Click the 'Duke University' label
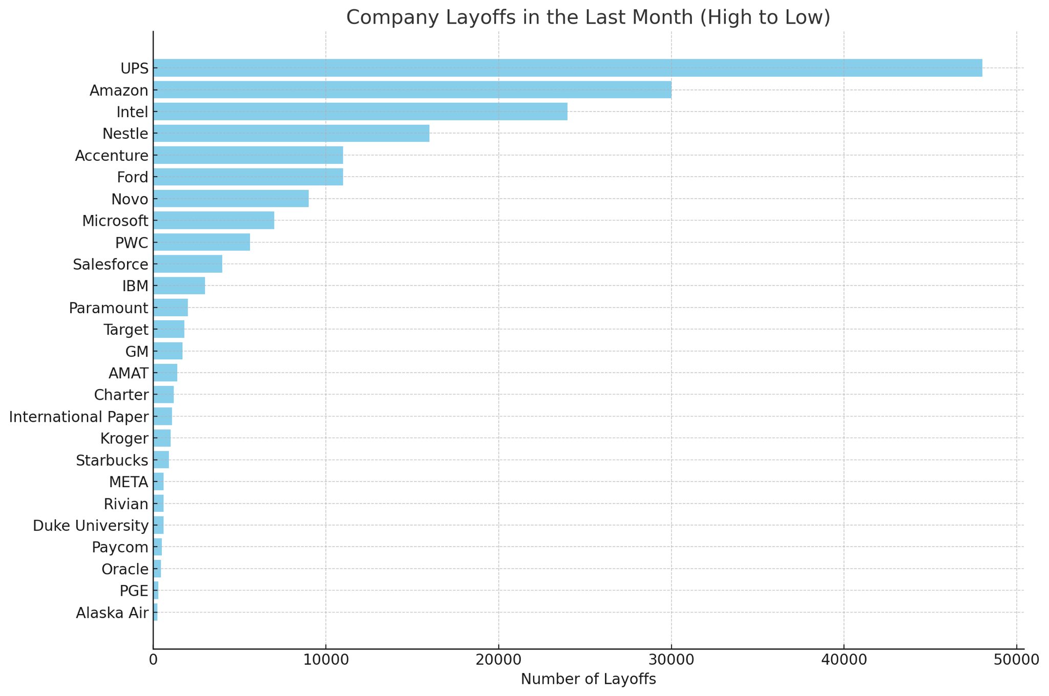 coord(91,526)
